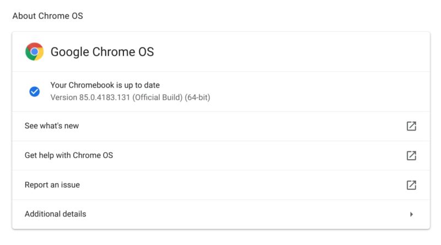Screen dimensions: 441x245
Task: Open external link icon for Get help
Action: 411,156
